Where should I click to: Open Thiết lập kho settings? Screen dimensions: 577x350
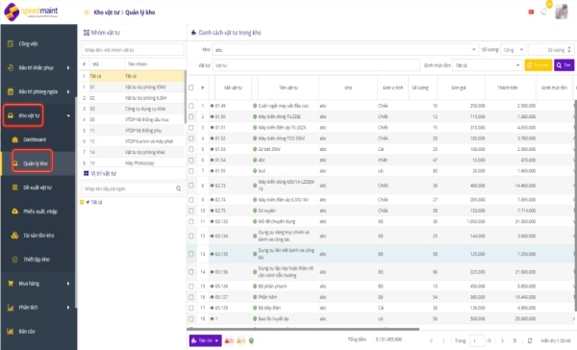pyautogui.click(x=37, y=260)
